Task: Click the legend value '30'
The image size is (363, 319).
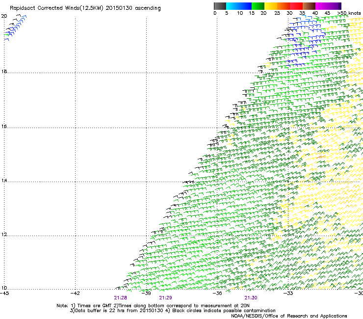Action: pos(289,13)
